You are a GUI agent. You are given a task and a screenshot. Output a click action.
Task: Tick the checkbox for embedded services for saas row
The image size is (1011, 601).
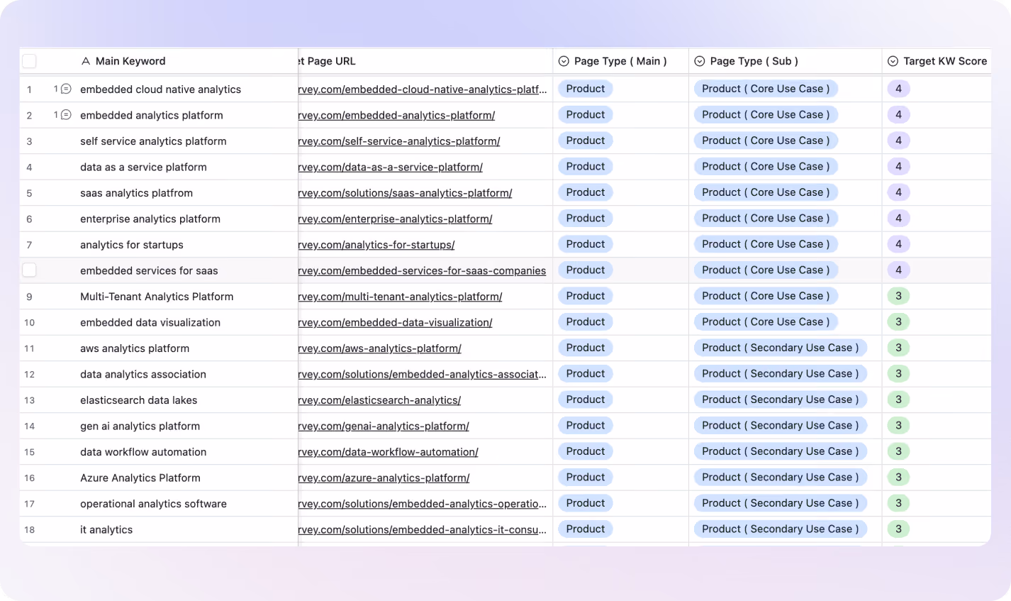pyautogui.click(x=29, y=270)
